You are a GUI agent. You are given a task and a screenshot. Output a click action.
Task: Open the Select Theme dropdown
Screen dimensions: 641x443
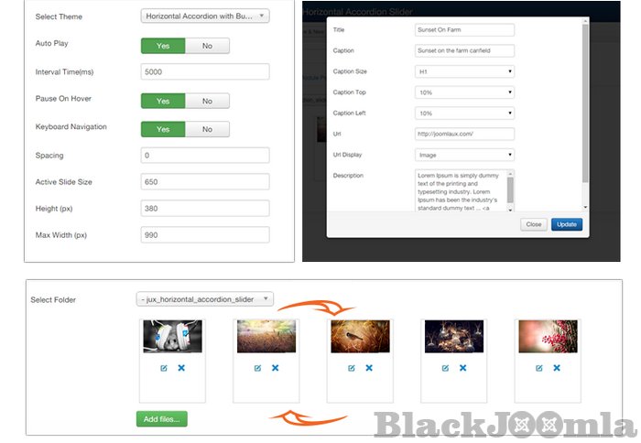[x=205, y=16]
